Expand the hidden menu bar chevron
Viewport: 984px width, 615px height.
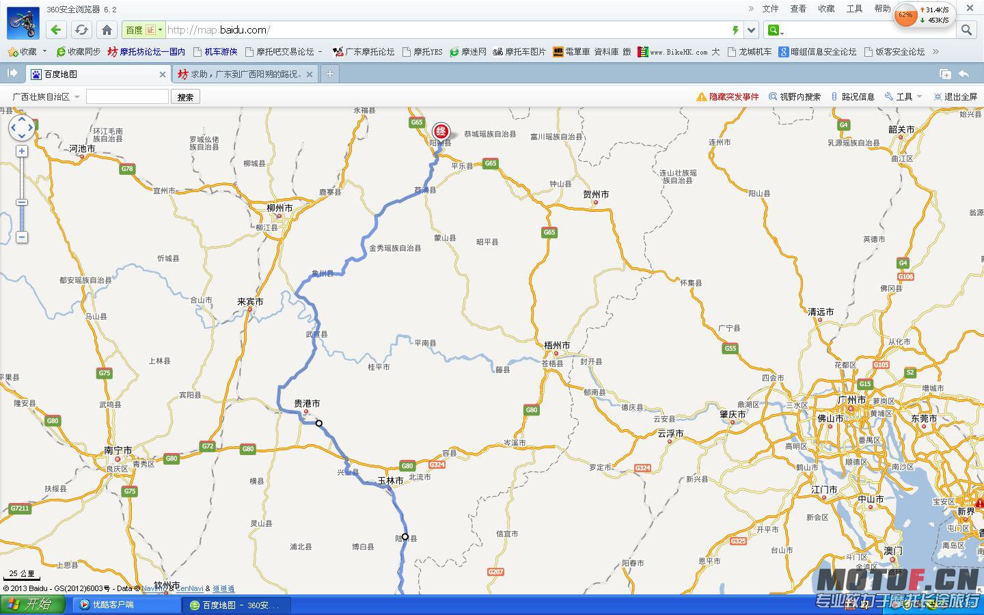pos(751,9)
